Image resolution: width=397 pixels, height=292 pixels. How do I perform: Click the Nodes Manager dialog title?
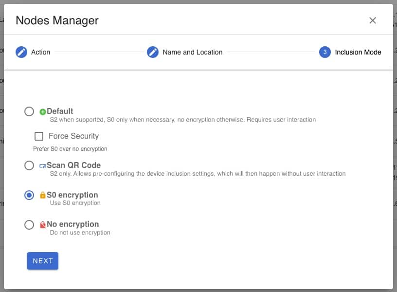pos(57,20)
